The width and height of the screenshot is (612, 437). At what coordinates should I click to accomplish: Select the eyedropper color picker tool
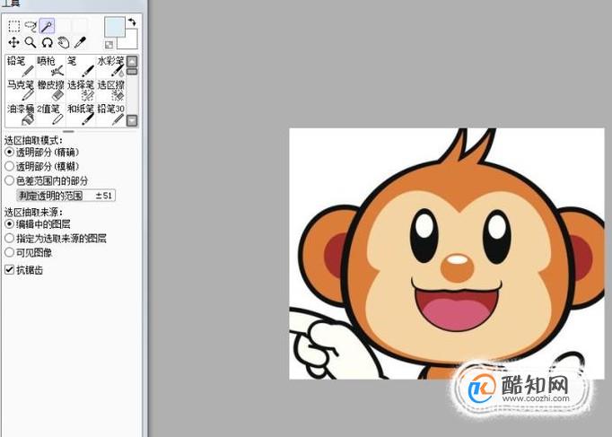pos(80,42)
